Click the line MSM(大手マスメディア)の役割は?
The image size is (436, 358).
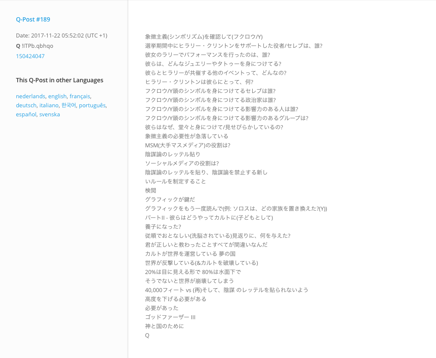point(188,145)
